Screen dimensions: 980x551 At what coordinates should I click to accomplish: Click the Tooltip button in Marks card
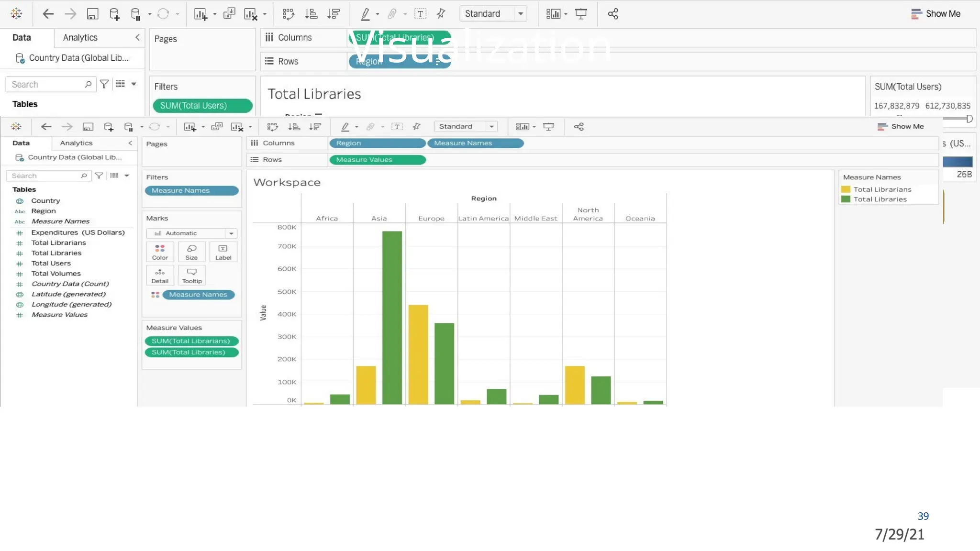tap(192, 275)
